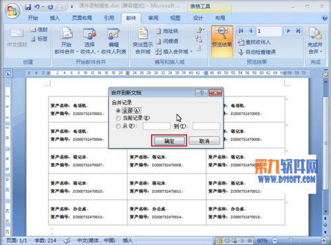Click dialog help question button

(202, 93)
